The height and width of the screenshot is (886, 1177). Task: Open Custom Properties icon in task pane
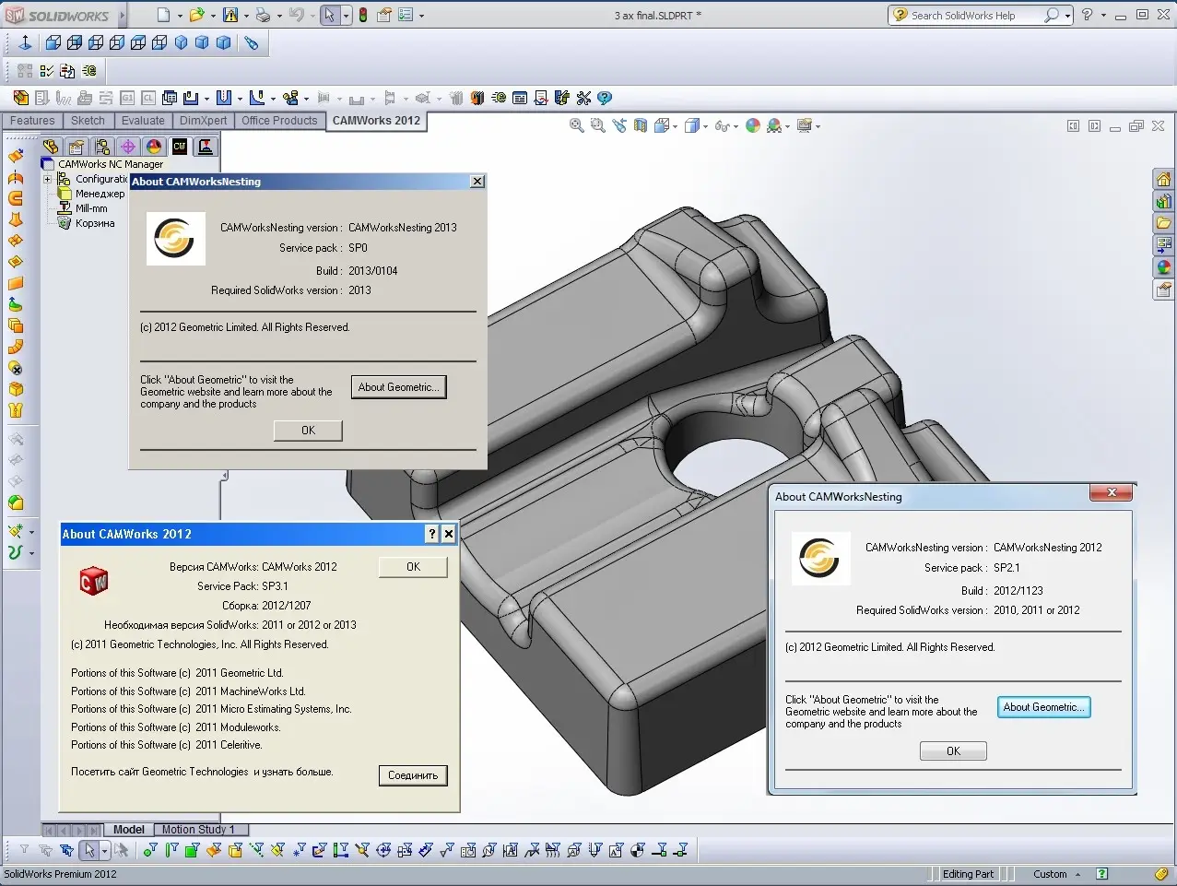click(1164, 289)
